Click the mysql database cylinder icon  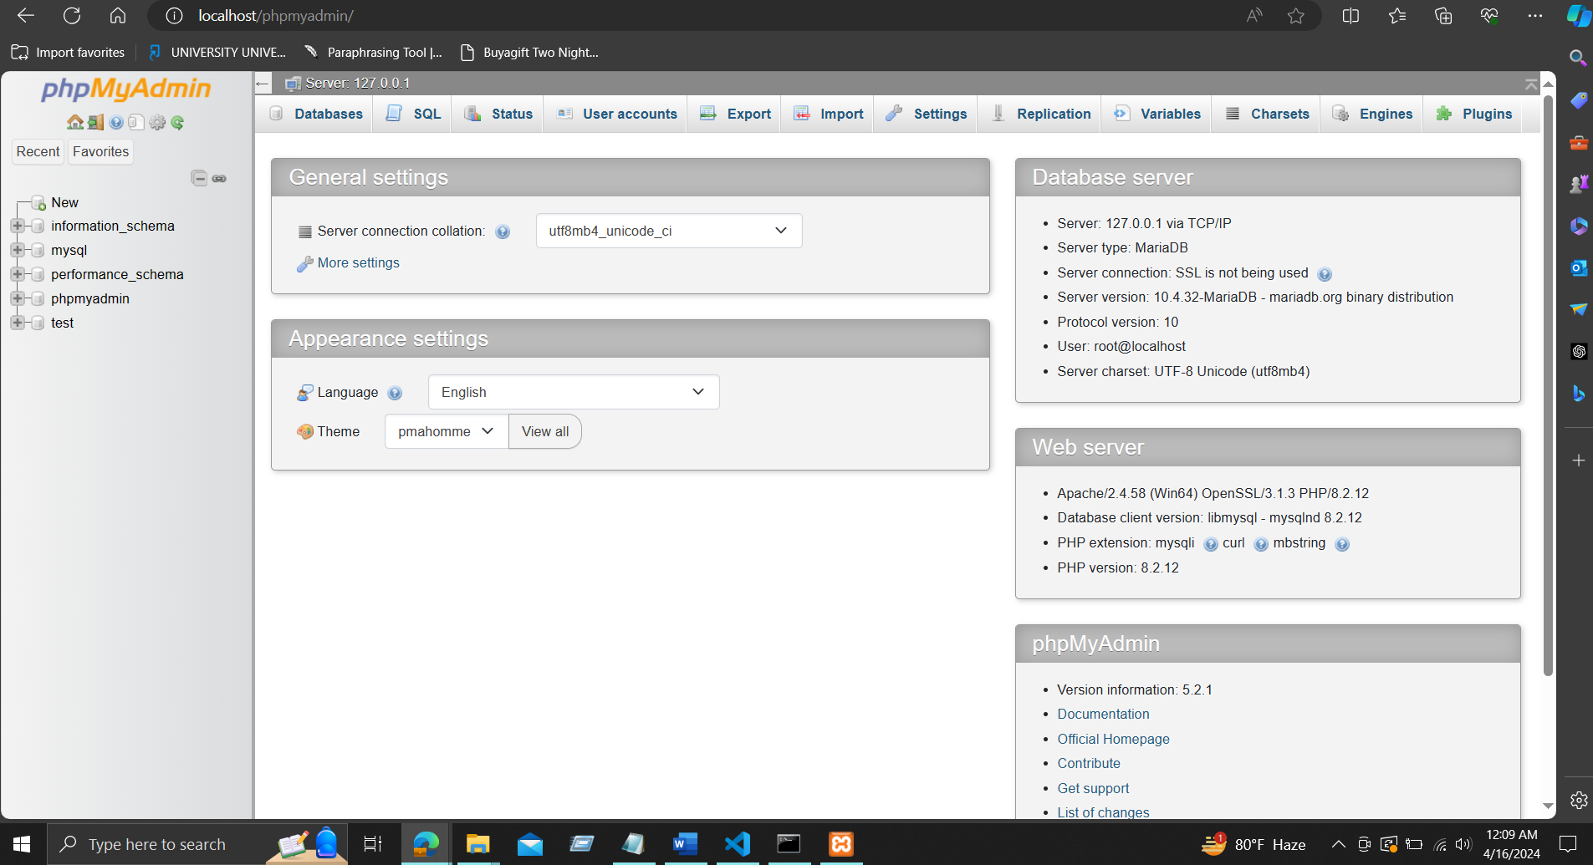(38, 250)
